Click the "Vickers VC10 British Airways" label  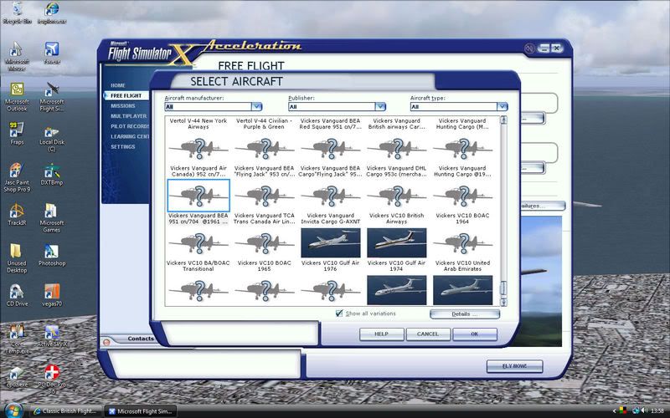click(x=396, y=218)
